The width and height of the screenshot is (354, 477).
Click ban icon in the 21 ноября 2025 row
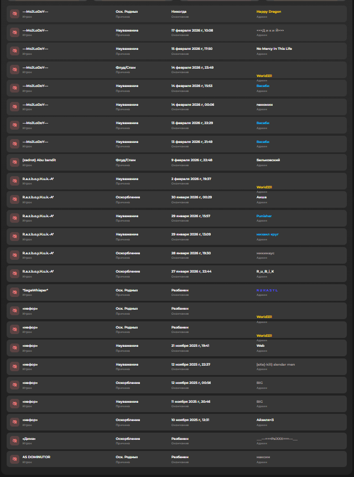[x=14, y=348]
